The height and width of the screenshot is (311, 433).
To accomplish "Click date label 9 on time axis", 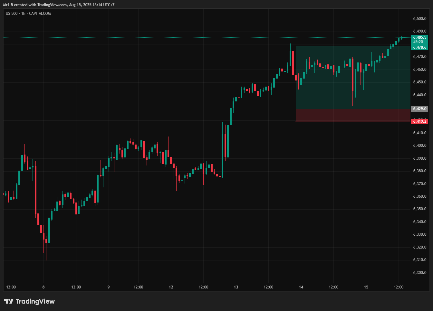I will 109,287.
